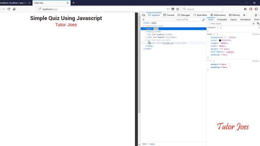Click the red Opera-style extension icon
Image resolution: width=260 pixels, height=146 pixels.
tap(251, 9)
